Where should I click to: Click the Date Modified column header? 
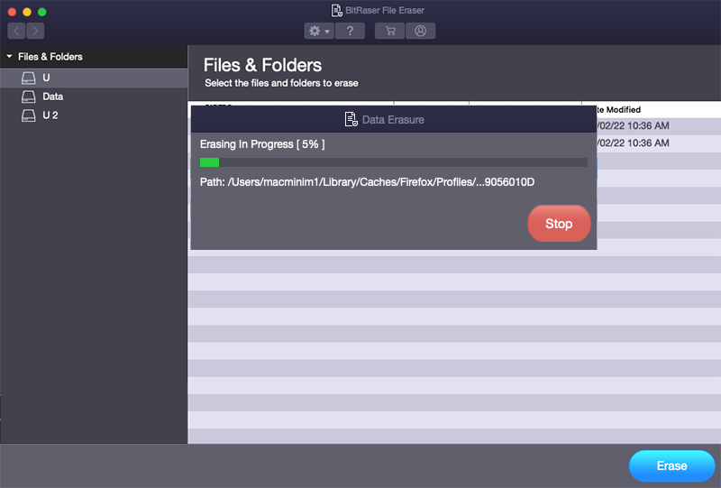618,109
